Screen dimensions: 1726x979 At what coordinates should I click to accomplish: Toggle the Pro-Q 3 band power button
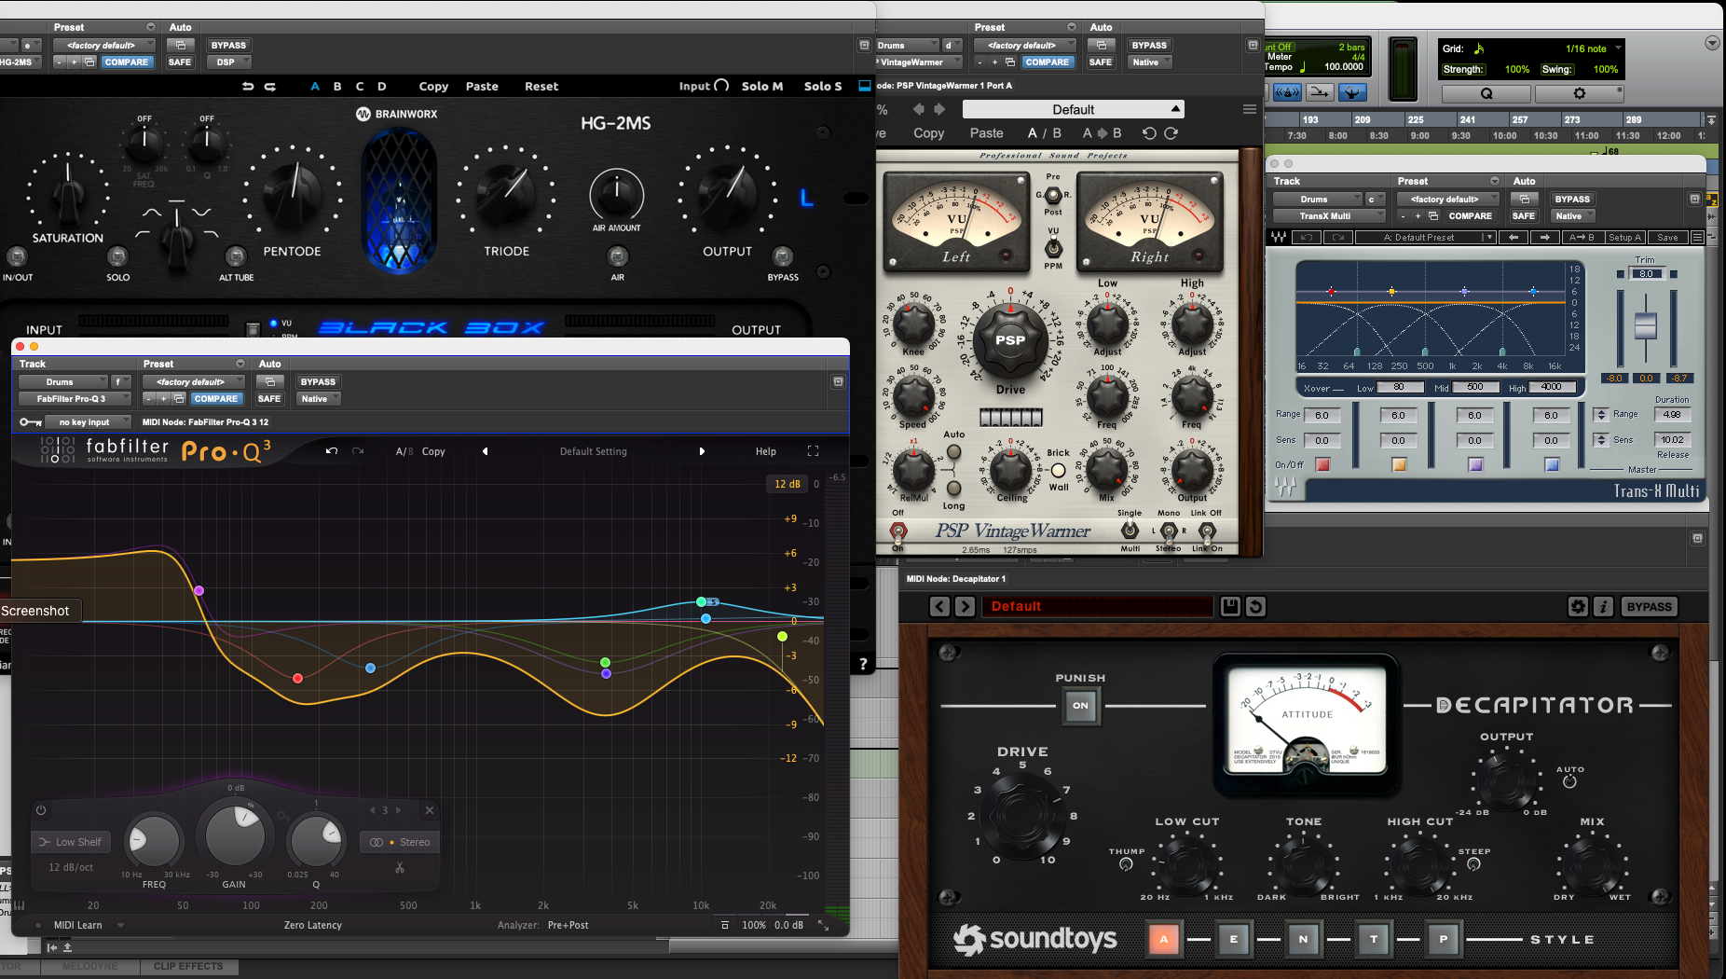pos(41,810)
